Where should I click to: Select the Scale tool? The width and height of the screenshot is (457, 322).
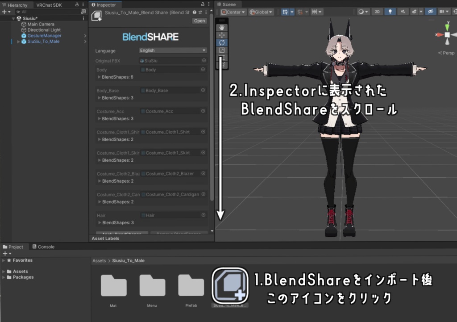coord(222,50)
